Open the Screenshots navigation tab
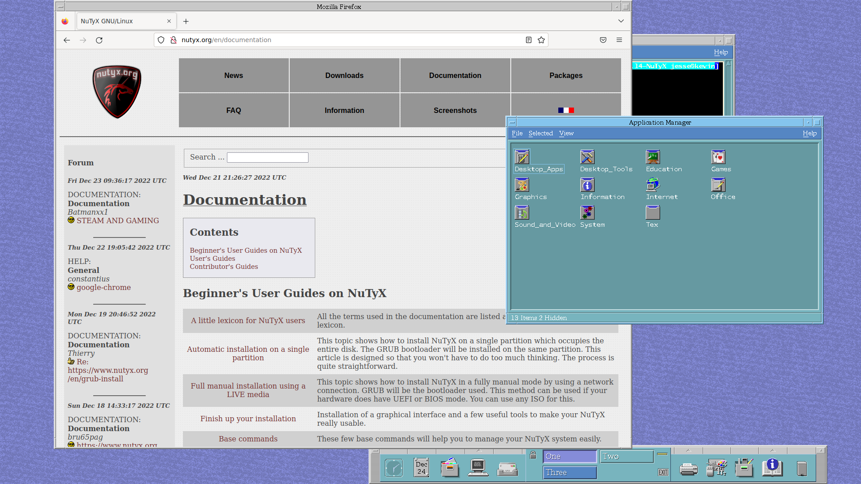 pos(455,110)
